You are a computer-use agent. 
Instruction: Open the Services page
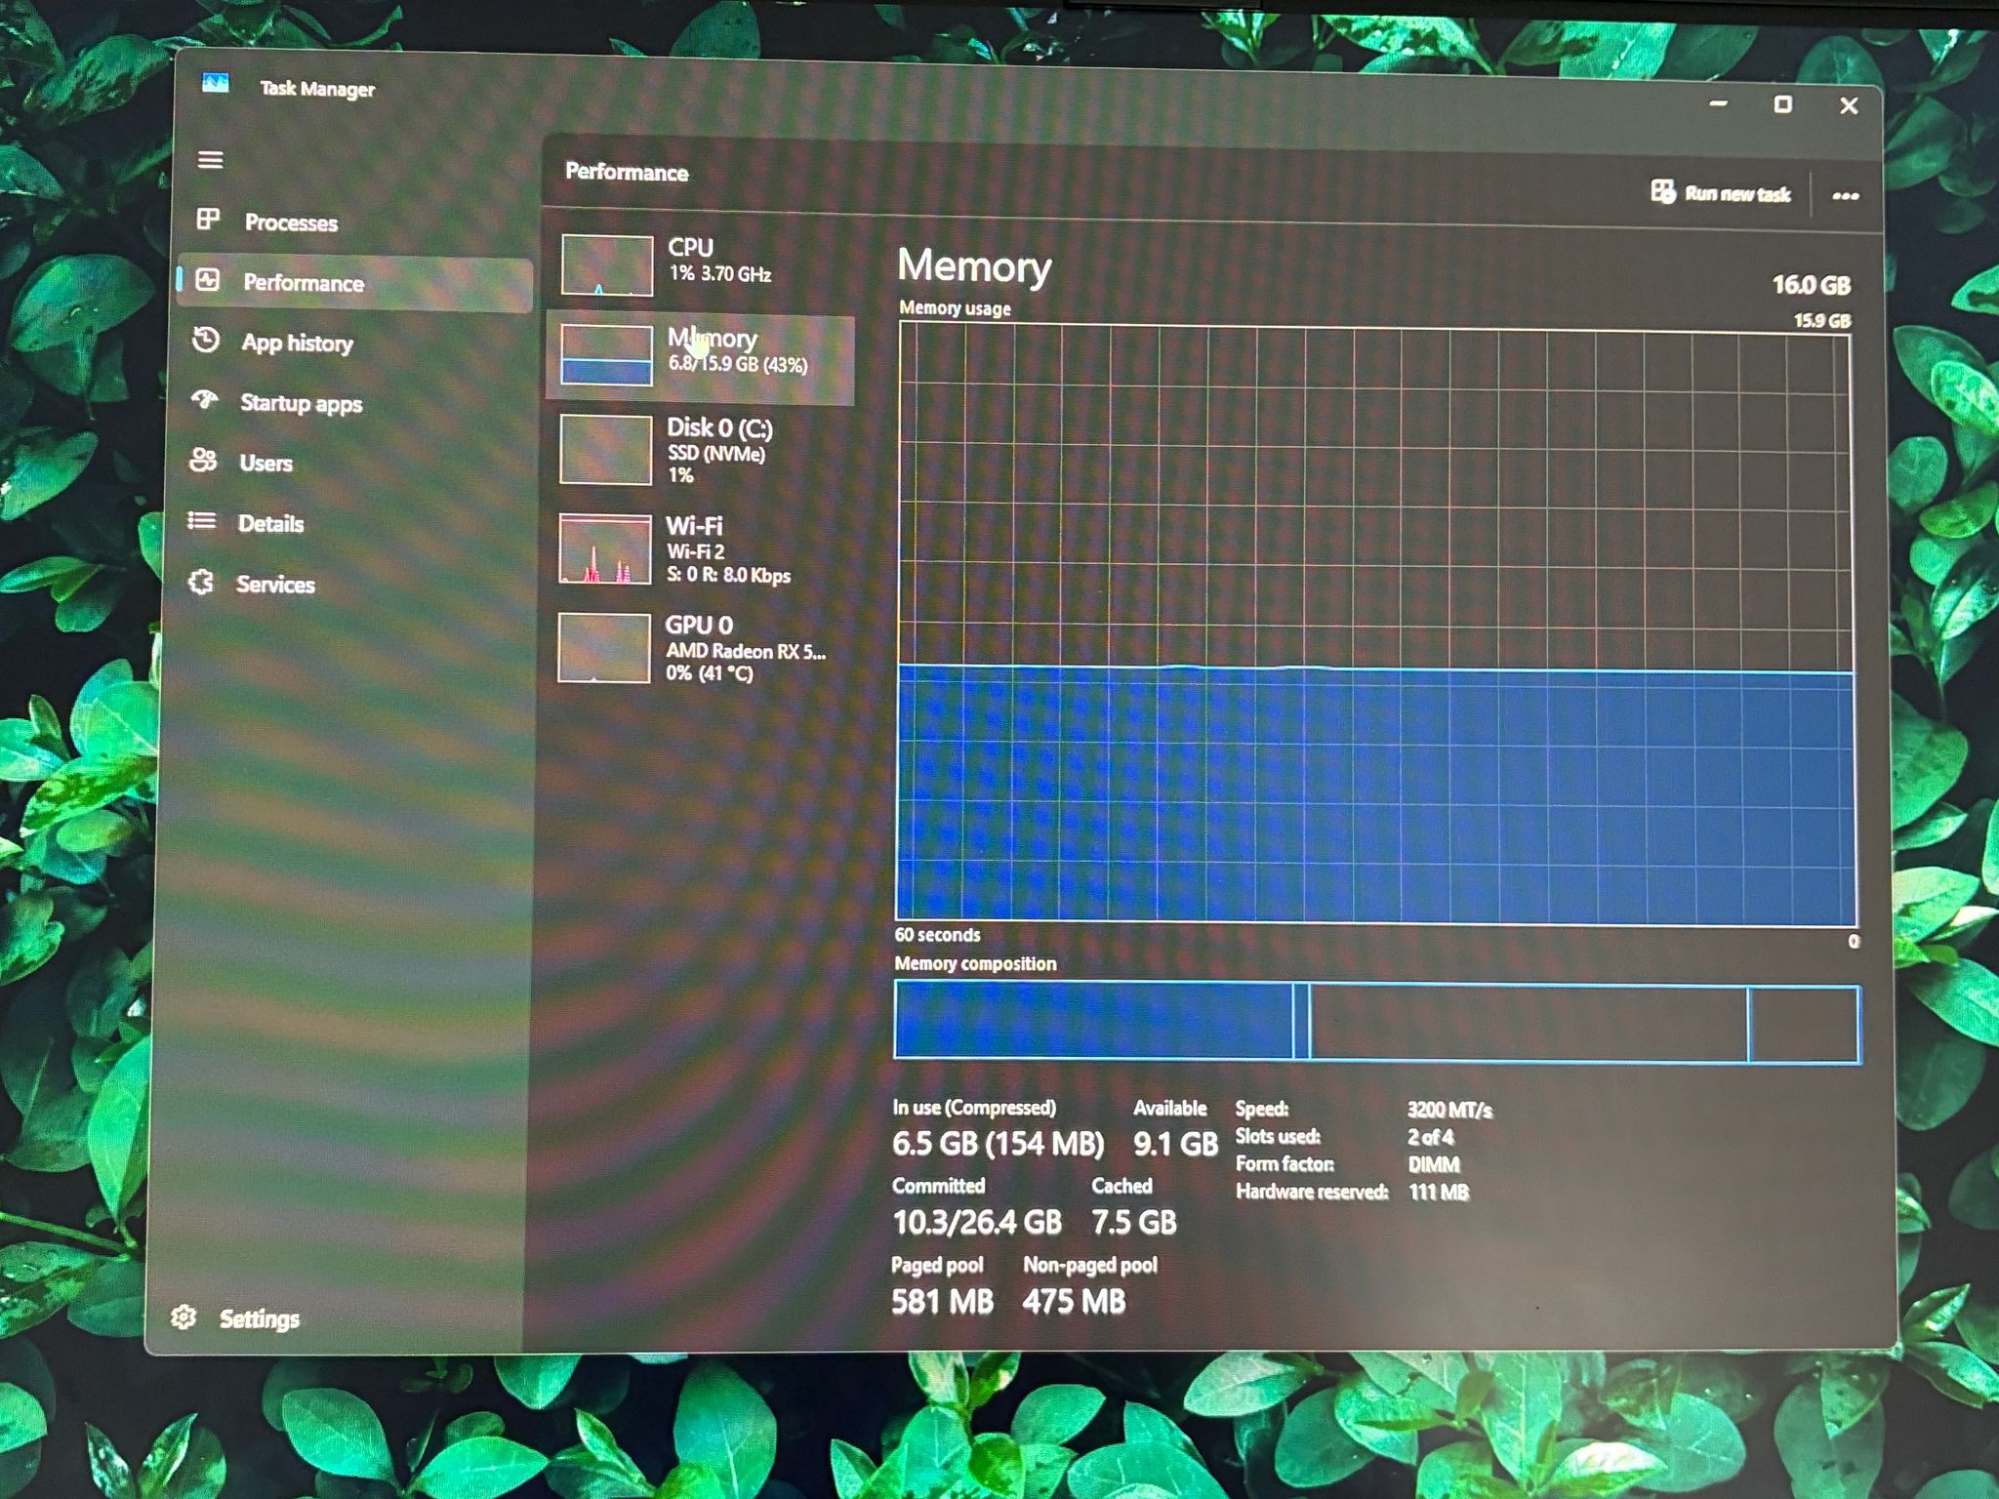[x=275, y=585]
